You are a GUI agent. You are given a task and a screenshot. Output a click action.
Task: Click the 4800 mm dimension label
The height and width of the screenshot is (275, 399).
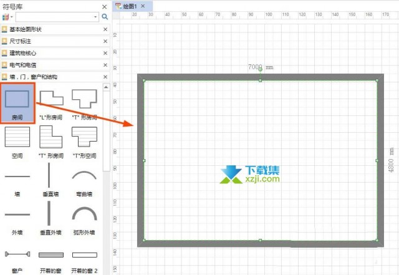392,160
